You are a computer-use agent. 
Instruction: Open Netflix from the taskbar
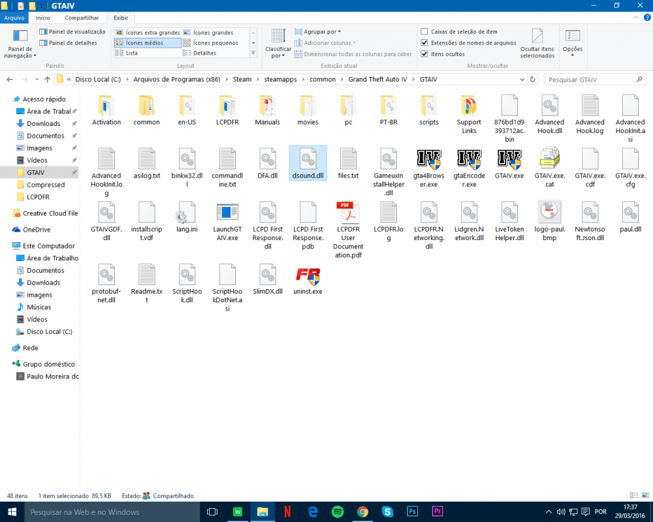pos(287,512)
